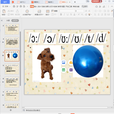
Task: Click the Print icon in quick toolbar
Action: pyautogui.click(x=21, y=6)
